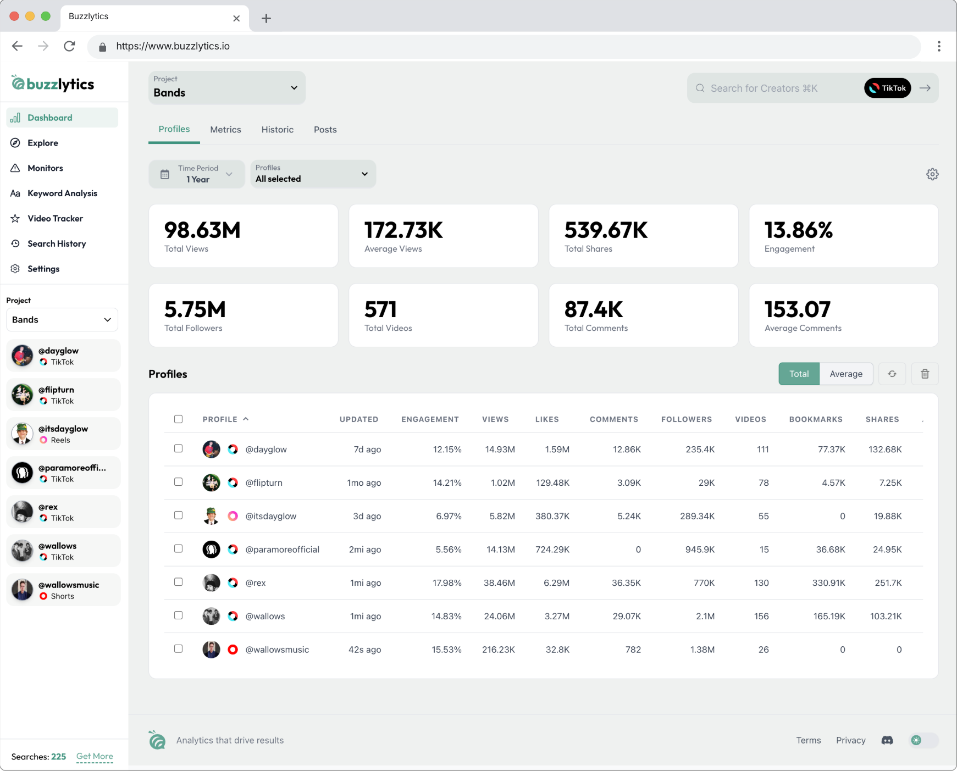This screenshot has height=771, width=957.
Task: Open sidebar Bands project dropdown
Action: [x=62, y=320]
